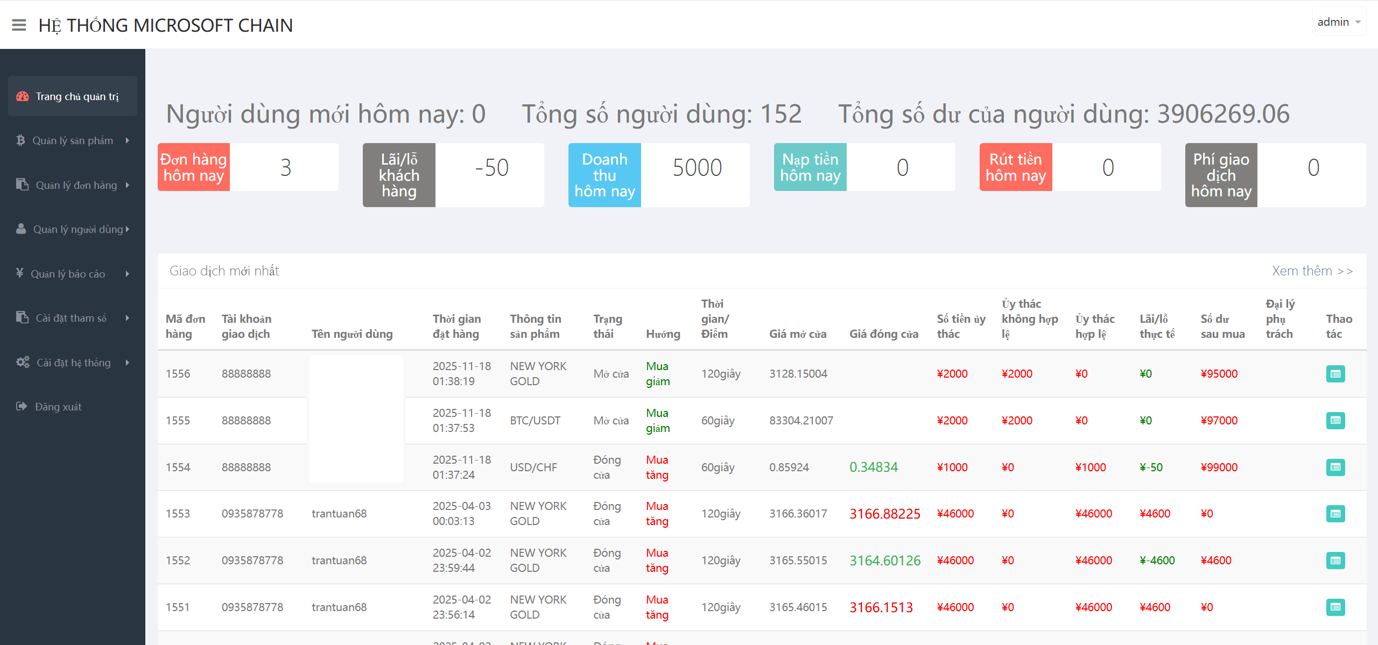Screen dimensions: 1378x645
Task: Click the logout arrow icon beside Đăng xuất
Action: 22,406
